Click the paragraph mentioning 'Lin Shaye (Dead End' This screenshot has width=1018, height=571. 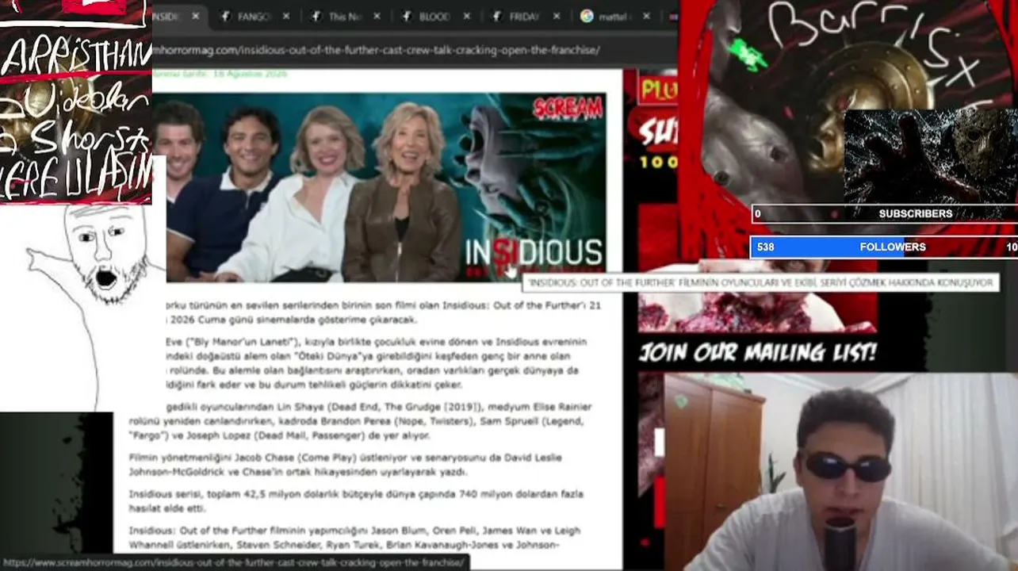tap(361, 421)
